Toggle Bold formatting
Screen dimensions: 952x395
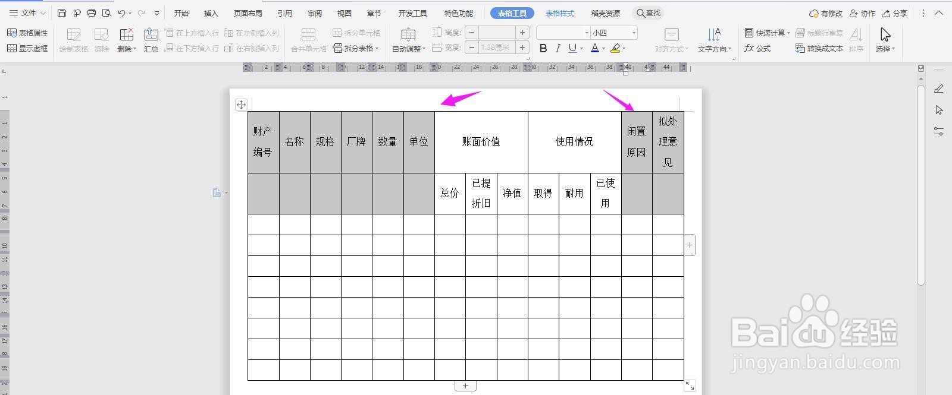543,48
